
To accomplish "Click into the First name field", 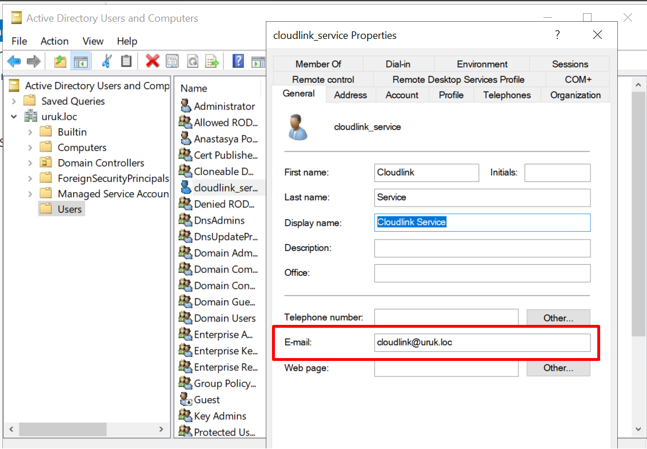I will point(426,173).
